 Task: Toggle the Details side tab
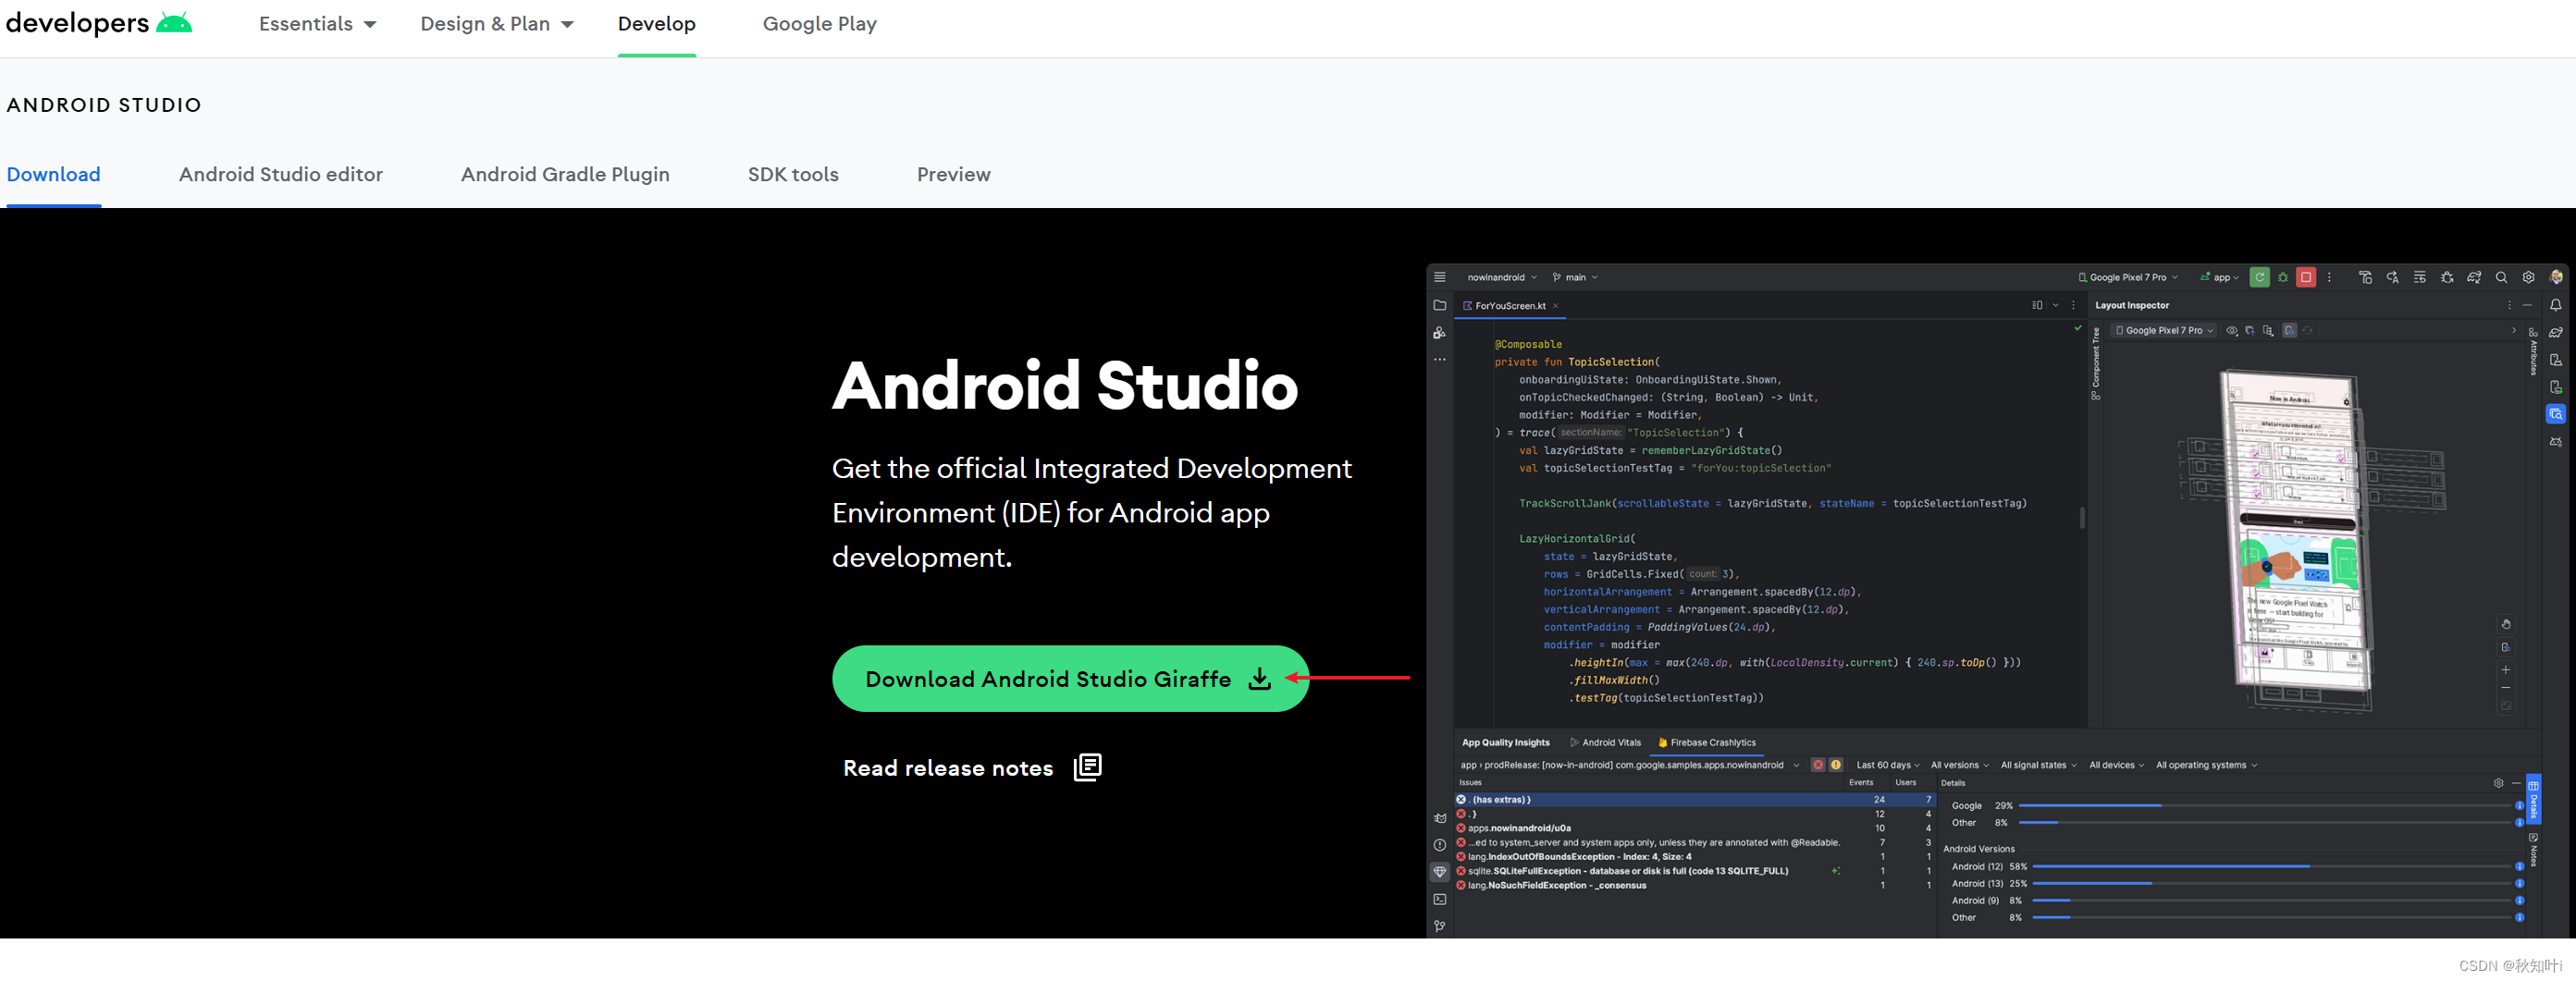pyautogui.click(x=2533, y=797)
